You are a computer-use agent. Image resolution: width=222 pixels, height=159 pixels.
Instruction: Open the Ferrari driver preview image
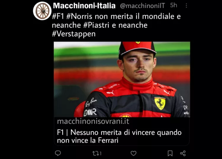[122, 79]
